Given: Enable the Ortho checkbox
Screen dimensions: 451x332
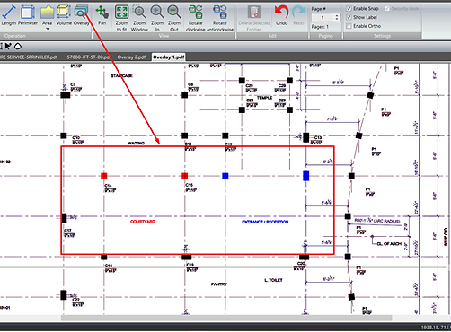Looking at the screenshot, I should pos(349,26).
